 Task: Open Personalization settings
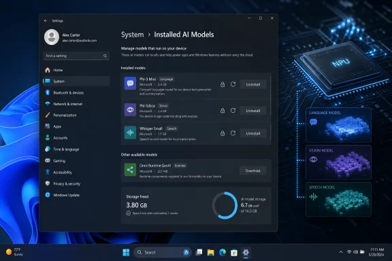[x=76, y=115]
